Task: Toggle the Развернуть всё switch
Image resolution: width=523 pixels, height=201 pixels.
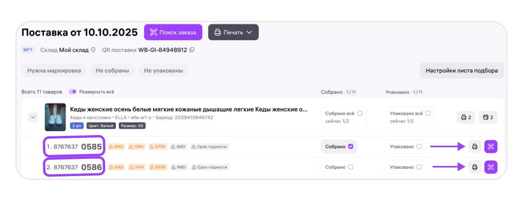Action: [73, 92]
